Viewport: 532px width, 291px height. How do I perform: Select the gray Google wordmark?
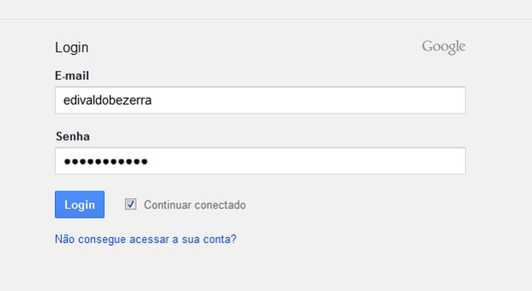[x=443, y=47]
